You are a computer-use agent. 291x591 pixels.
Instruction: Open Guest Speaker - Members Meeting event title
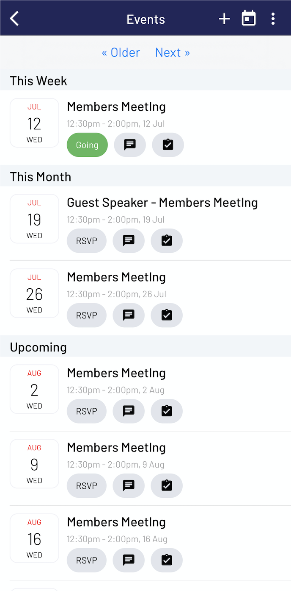pyautogui.click(x=162, y=203)
